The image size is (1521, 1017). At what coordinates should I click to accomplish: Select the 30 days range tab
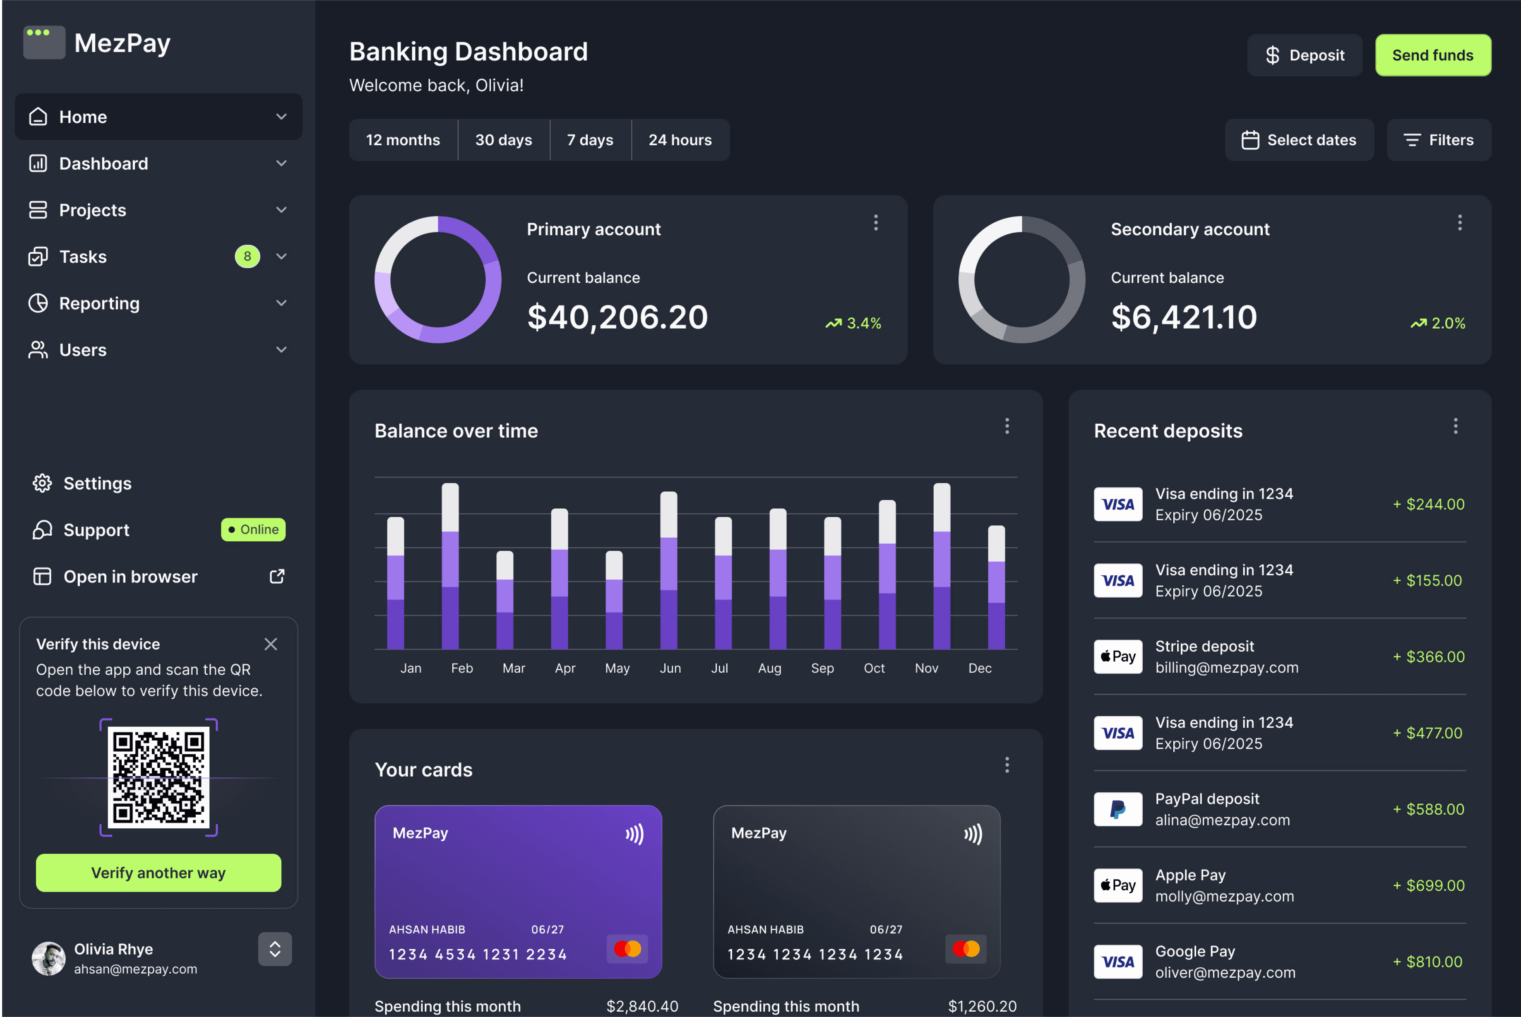[504, 140]
